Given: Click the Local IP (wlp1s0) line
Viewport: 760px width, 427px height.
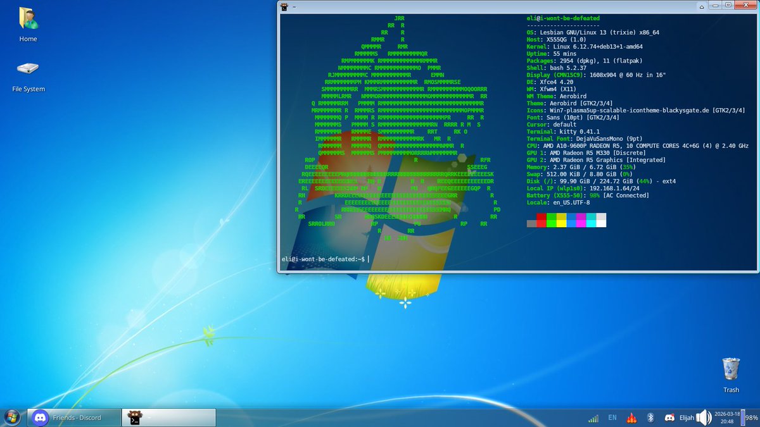Looking at the screenshot, I should [583, 189].
